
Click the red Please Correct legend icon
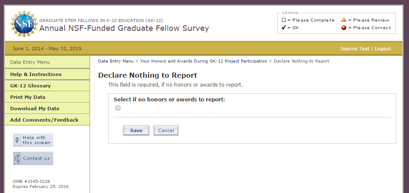click(x=344, y=27)
